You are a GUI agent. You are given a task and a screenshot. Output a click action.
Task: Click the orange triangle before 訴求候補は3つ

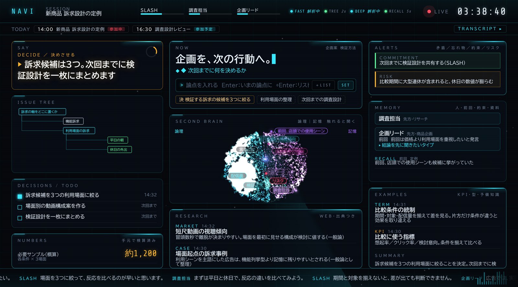pos(20,65)
